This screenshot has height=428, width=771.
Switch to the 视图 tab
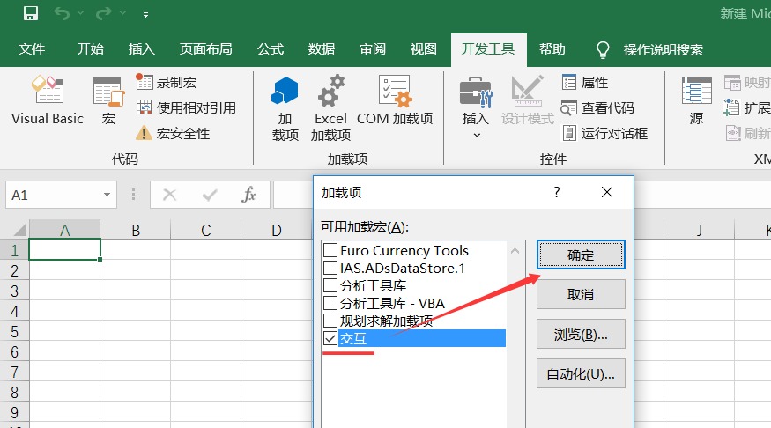[x=424, y=49]
